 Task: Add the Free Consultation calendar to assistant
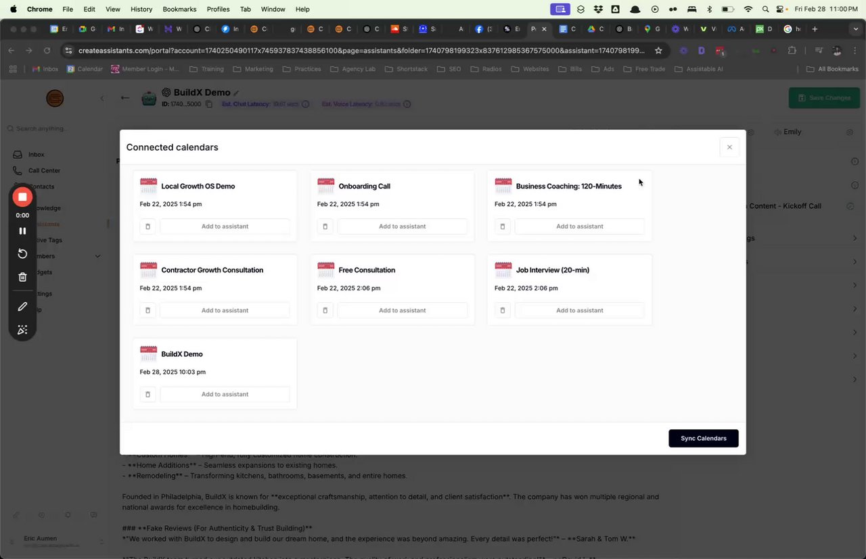(402, 310)
